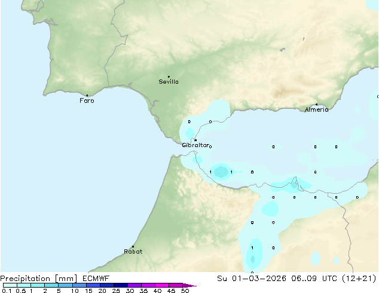Click the legend value 30
Viewport: 379px width, 293px height.
[x=130, y=291]
